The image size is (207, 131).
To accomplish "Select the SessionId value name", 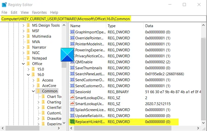I will click(83, 92).
